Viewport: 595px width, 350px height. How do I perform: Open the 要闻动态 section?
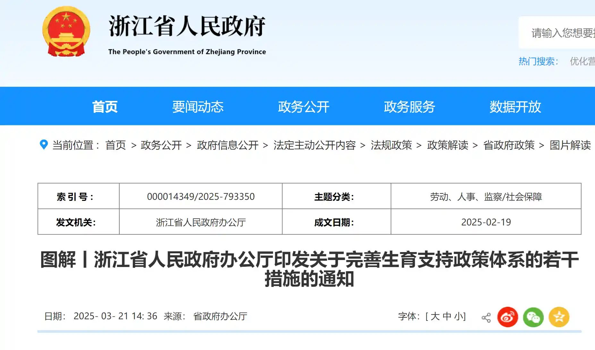point(198,107)
